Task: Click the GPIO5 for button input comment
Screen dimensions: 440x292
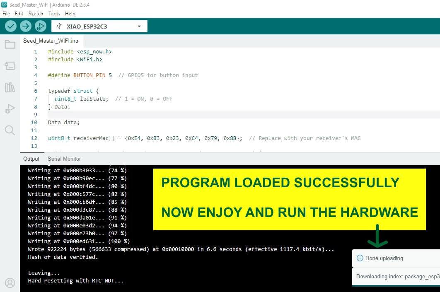Action: coord(158,75)
